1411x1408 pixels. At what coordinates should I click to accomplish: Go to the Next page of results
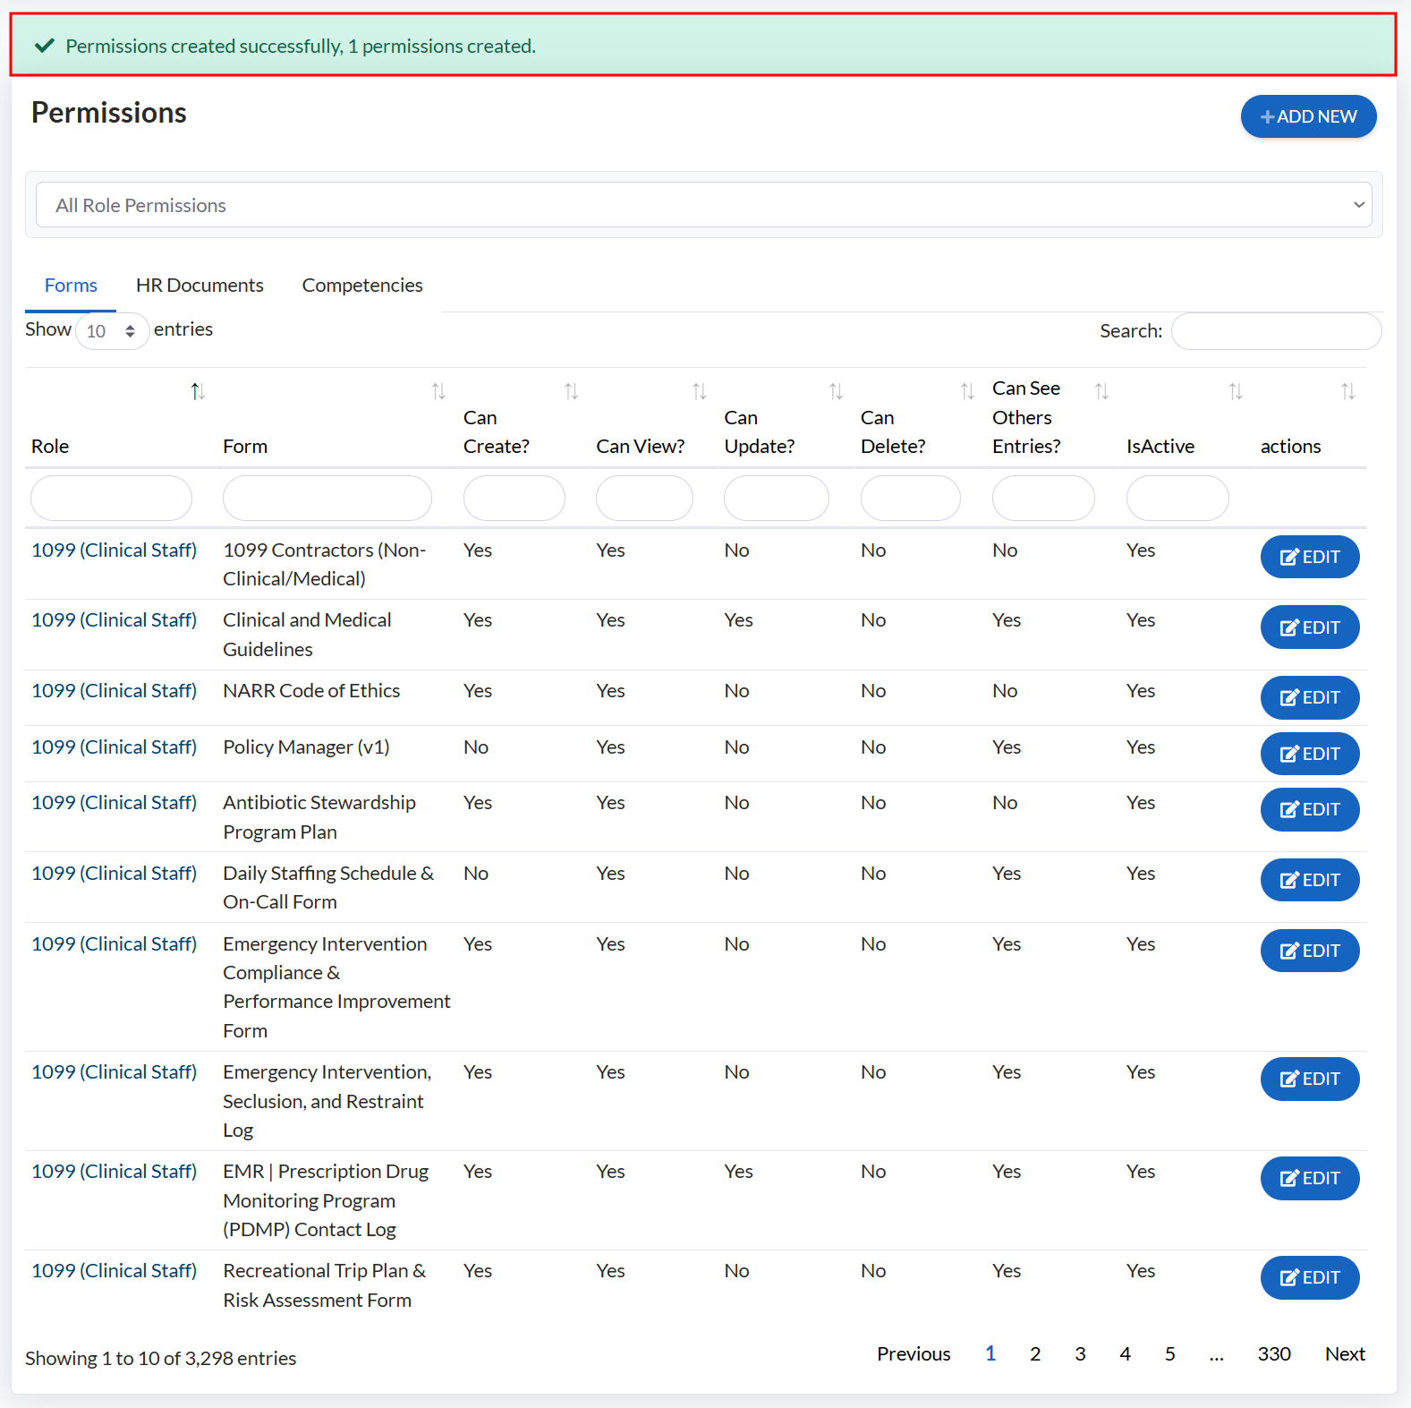click(1344, 1353)
